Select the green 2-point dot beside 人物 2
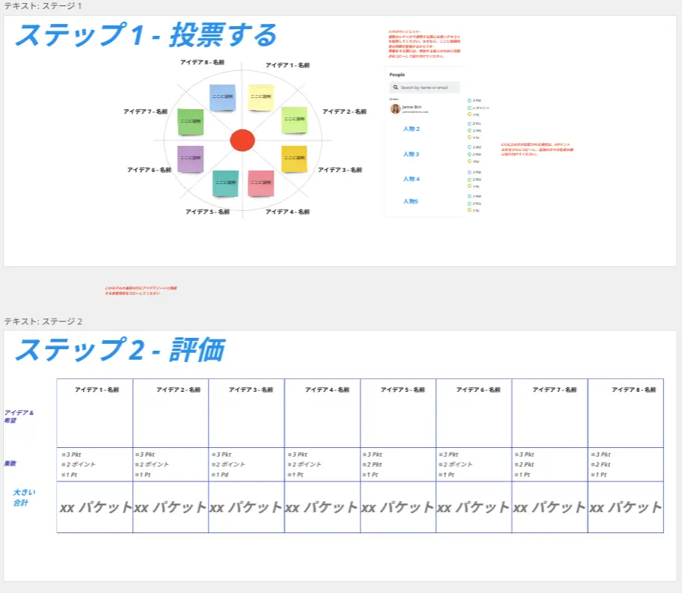Screen dimensions: 682x593 469,130
